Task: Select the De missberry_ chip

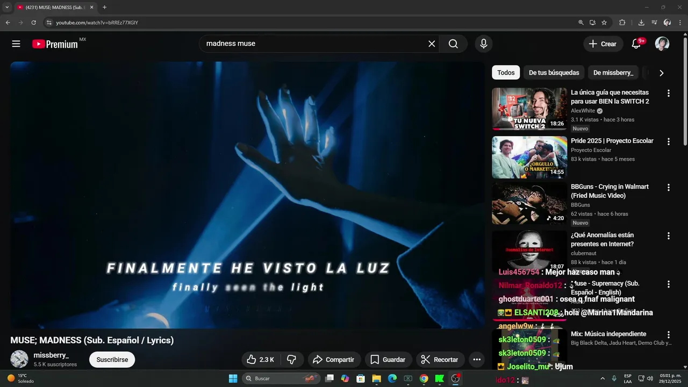Action: (613, 73)
